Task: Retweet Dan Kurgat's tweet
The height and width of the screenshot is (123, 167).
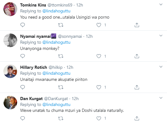Action: pos(61,118)
